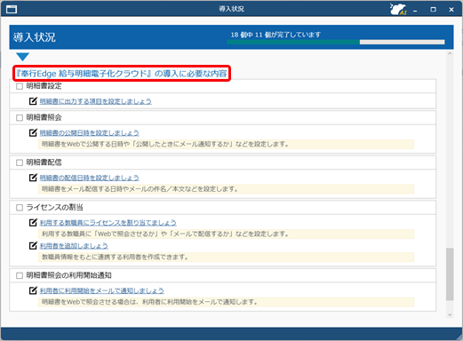Open link 利用する教職員にライセンスを割り当てましょう
Screen dimensions: 463x341
108,223
